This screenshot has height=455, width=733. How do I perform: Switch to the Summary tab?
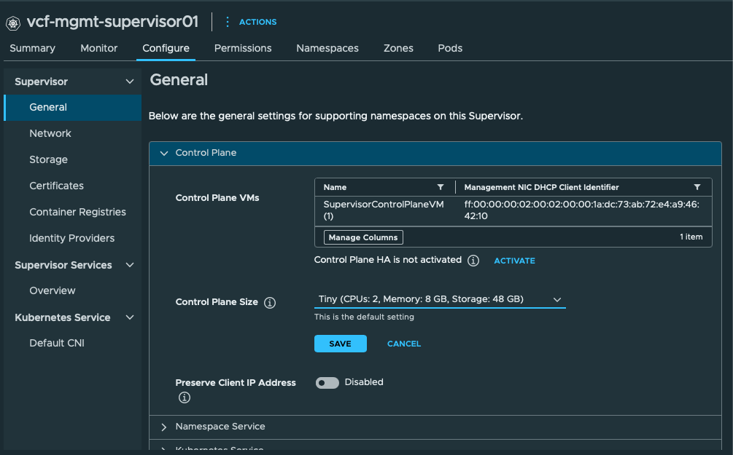(32, 48)
